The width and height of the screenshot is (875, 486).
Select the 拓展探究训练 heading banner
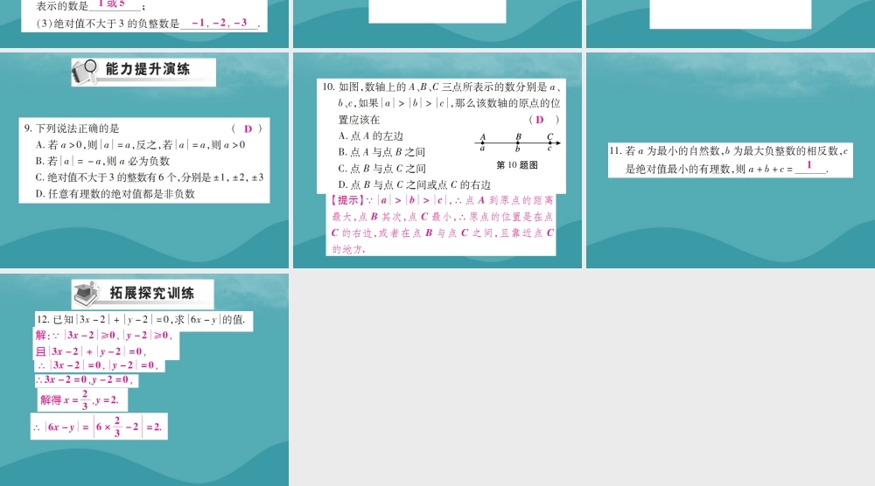coord(143,294)
